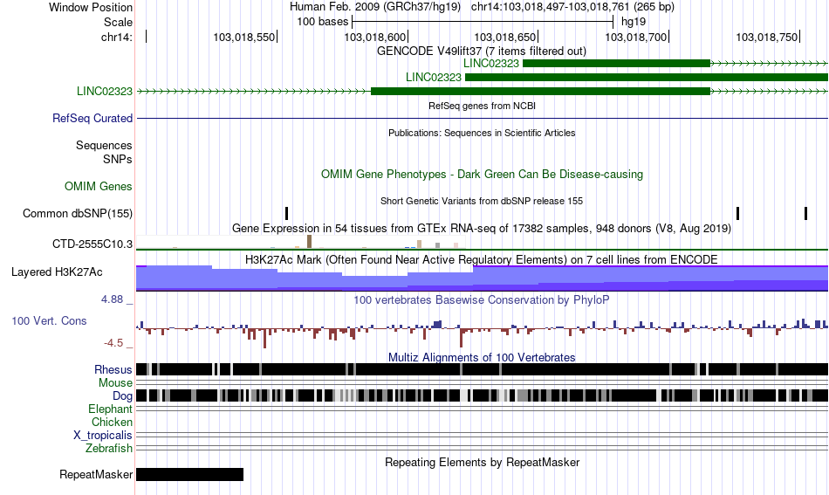Click the left-side LINC02323 gene label

[105, 91]
